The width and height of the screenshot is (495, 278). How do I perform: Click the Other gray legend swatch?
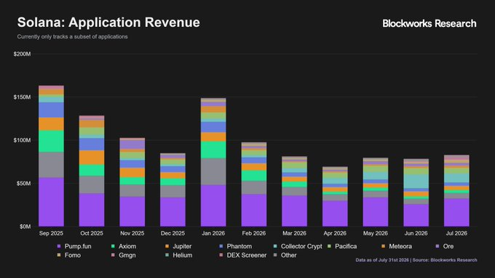click(x=275, y=255)
